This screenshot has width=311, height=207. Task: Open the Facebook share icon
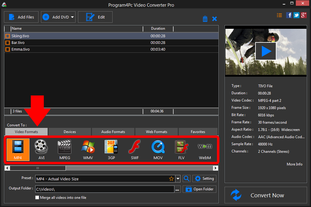[x=289, y=15]
